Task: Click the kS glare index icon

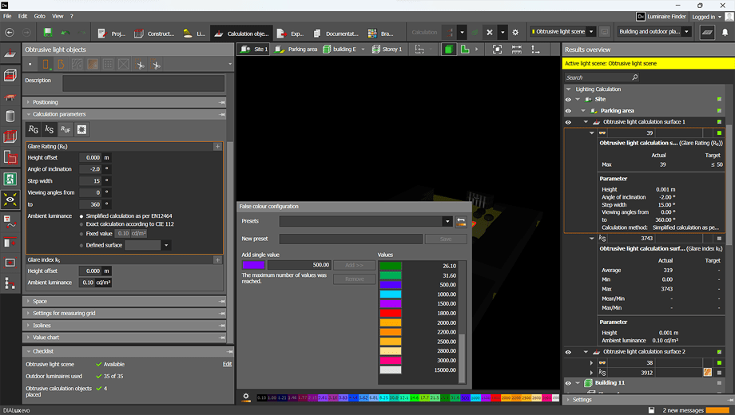Action: [x=50, y=129]
